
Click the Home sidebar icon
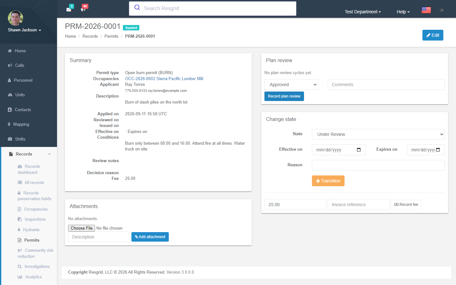pos(10,51)
